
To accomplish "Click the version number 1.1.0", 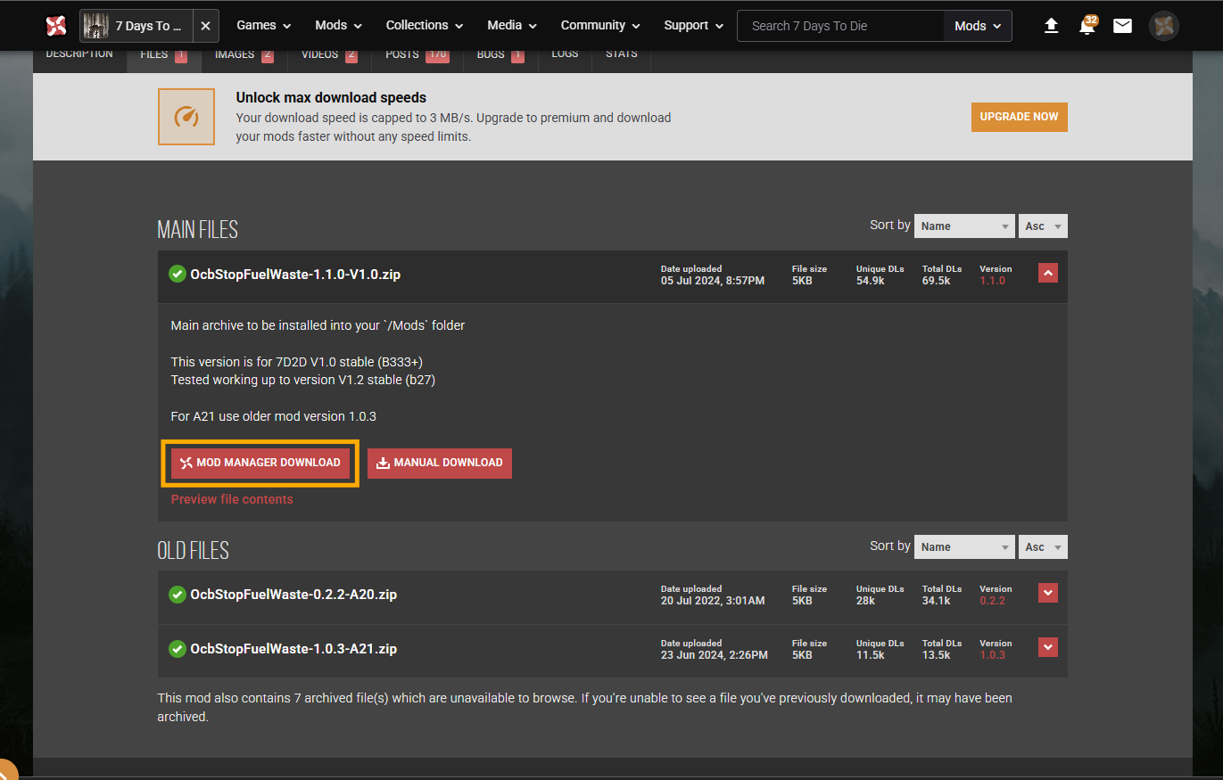I will [x=992, y=281].
